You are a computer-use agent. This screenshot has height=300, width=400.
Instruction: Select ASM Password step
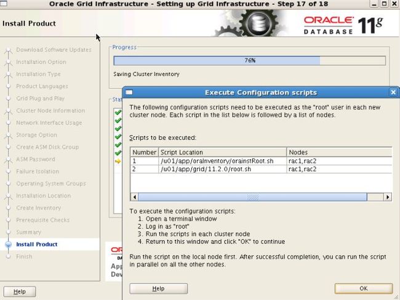36,160
